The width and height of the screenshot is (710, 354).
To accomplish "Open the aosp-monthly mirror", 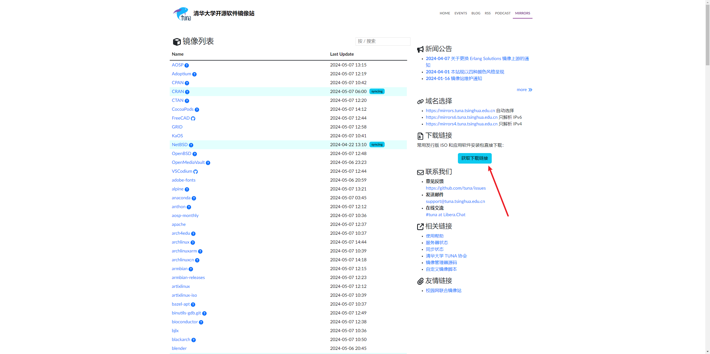I will point(185,215).
